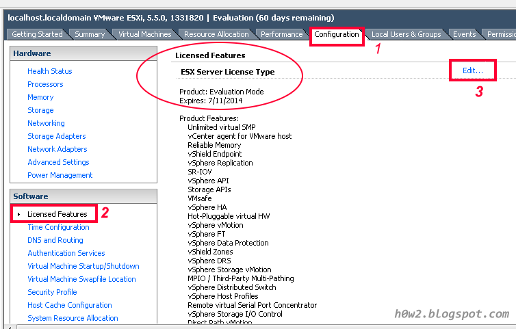The image size is (516, 329).
Task: Click 'Remote virtual Serial Port Concentrator'
Action: pos(252,305)
